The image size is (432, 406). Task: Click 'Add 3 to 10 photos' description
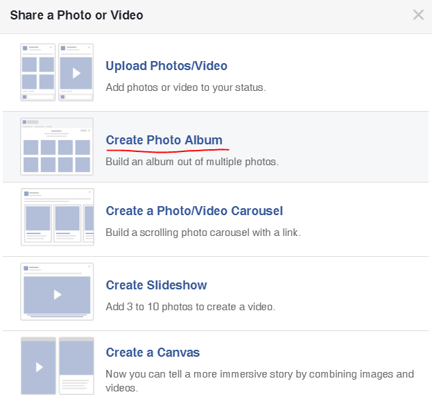(x=190, y=307)
